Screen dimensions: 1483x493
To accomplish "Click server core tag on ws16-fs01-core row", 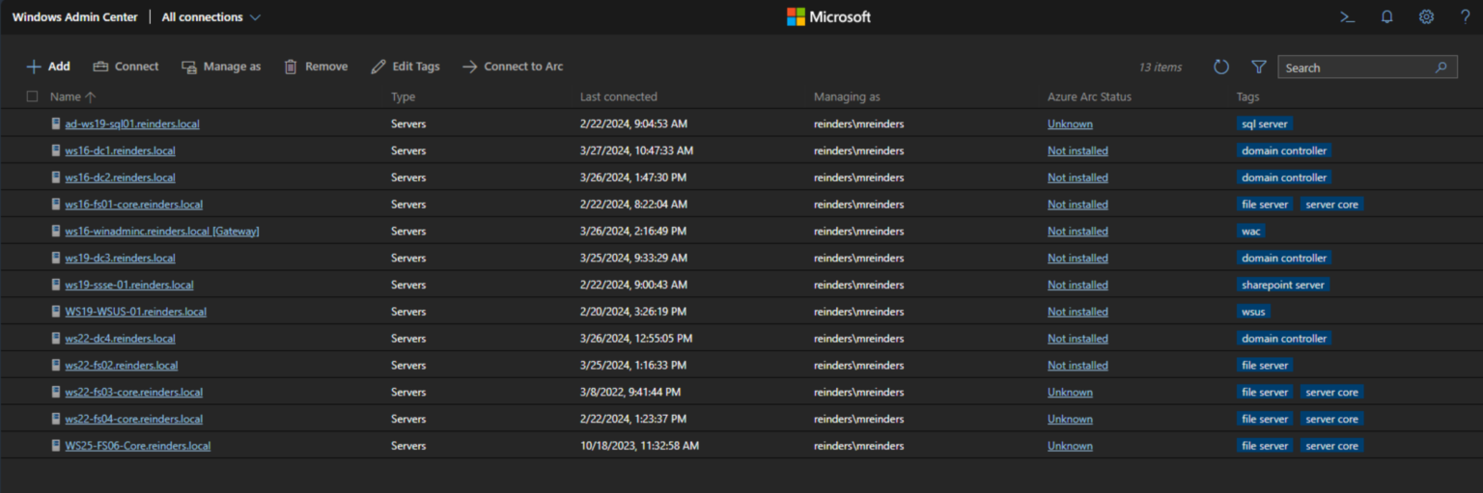I will (1331, 205).
